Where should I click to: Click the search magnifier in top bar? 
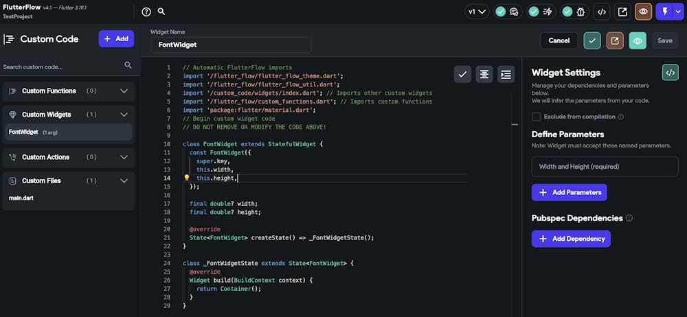[x=161, y=12]
